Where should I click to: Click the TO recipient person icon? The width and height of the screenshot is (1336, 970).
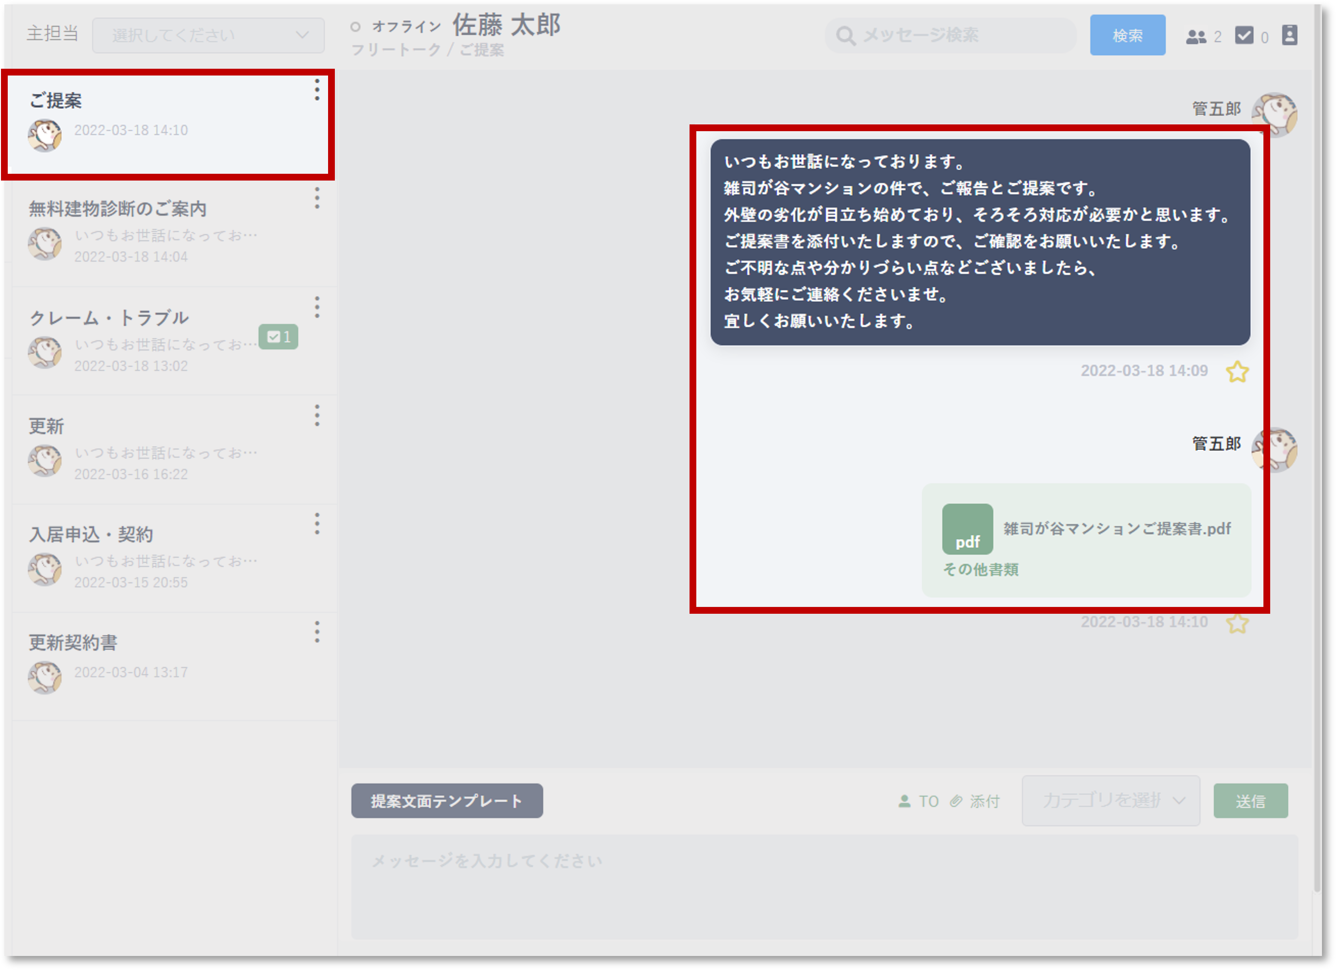pyautogui.click(x=904, y=801)
